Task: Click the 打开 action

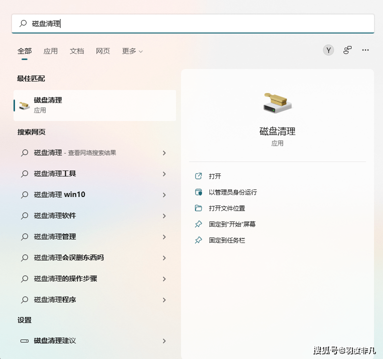Action: click(x=215, y=176)
